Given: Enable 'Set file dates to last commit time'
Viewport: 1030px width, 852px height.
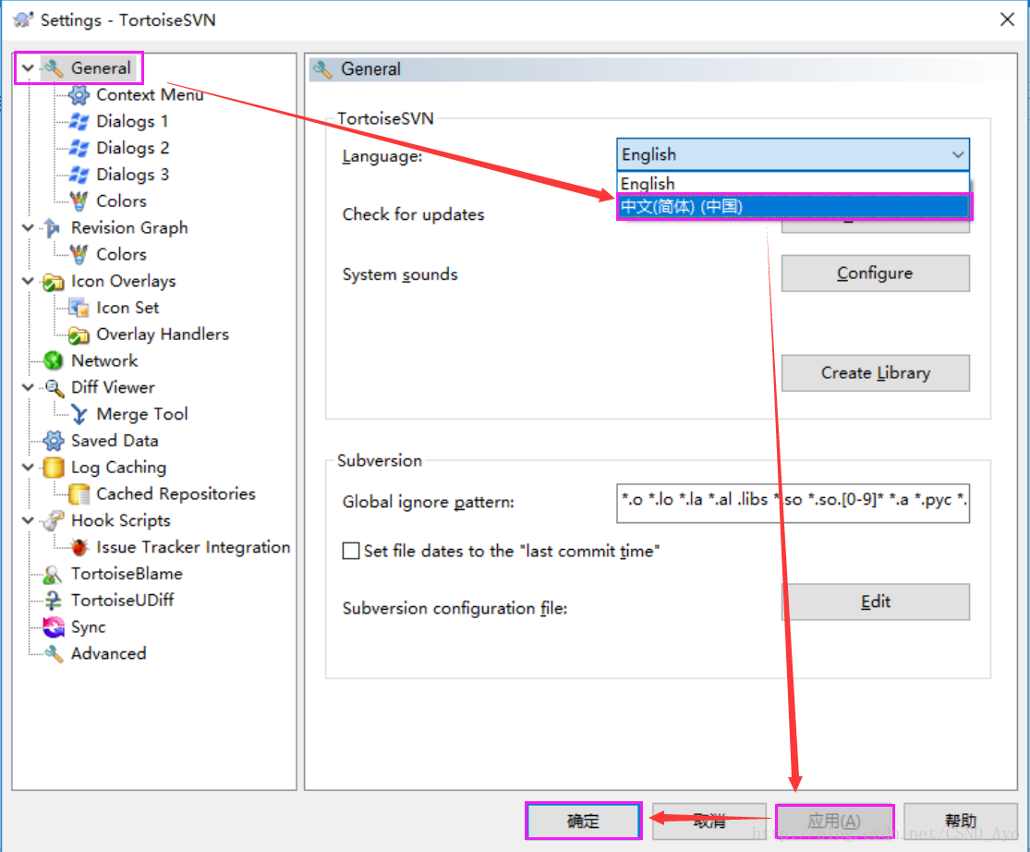Looking at the screenshot, I should pos(351,551).
